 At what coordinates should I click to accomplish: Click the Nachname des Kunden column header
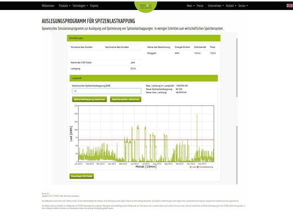click(x=117, y=47)
